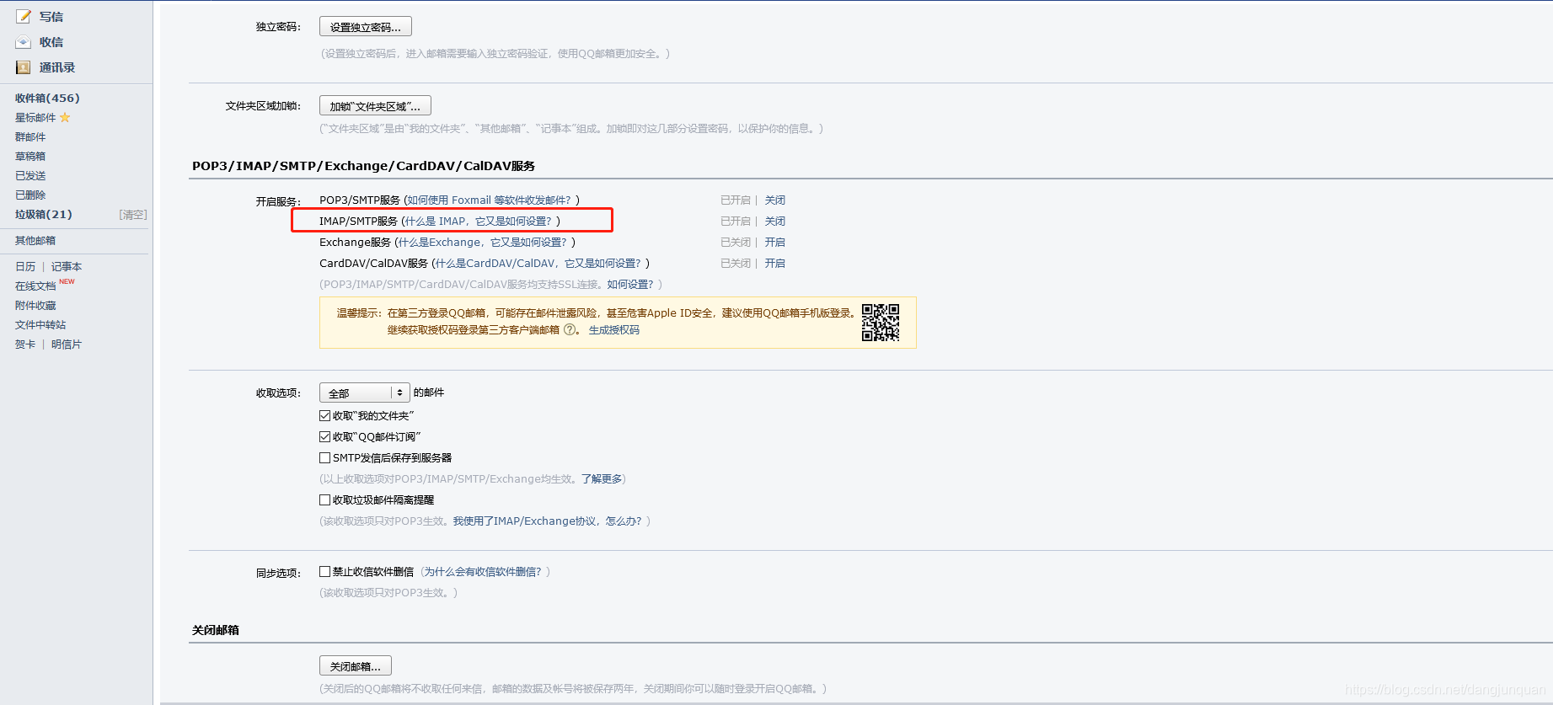Click 开启 for CardDAV/CalDAV服务

(x=775, y=264)
